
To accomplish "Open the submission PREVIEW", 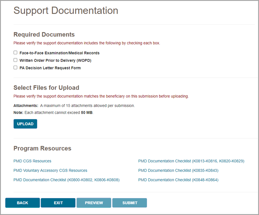I will (x=94, y=203).
